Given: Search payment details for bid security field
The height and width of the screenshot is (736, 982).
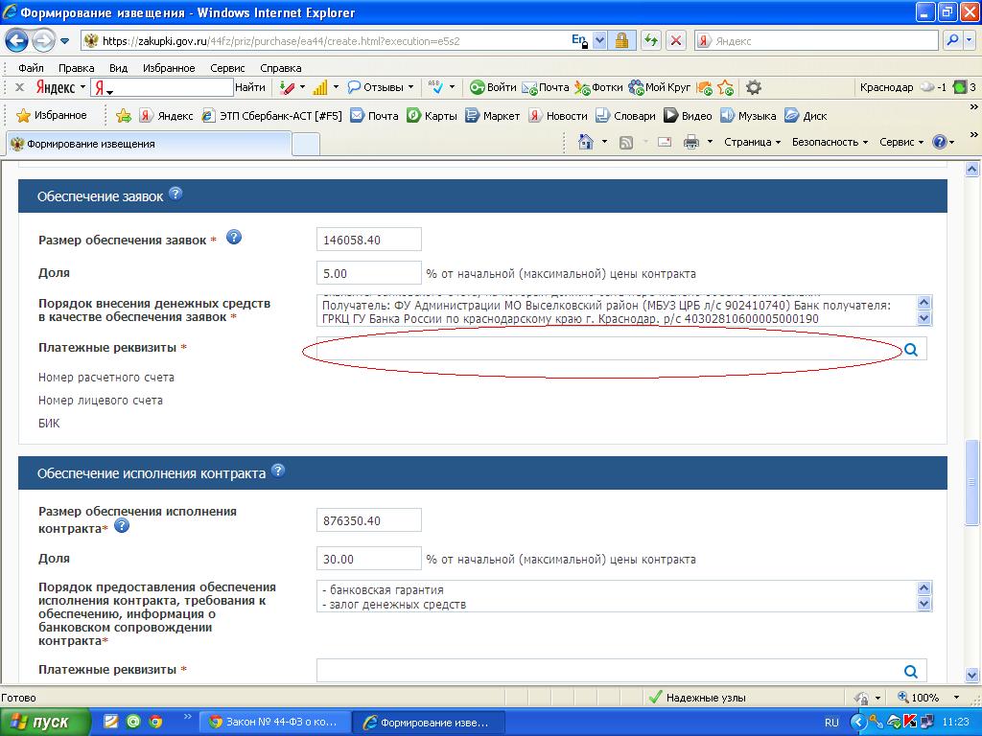Looking at the screenshot, I should [x=911, y=350].
